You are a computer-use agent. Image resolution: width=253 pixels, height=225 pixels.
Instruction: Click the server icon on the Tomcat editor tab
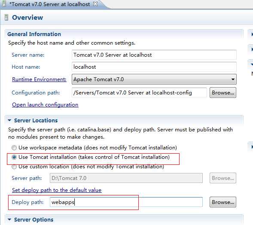tap(4, 4)
